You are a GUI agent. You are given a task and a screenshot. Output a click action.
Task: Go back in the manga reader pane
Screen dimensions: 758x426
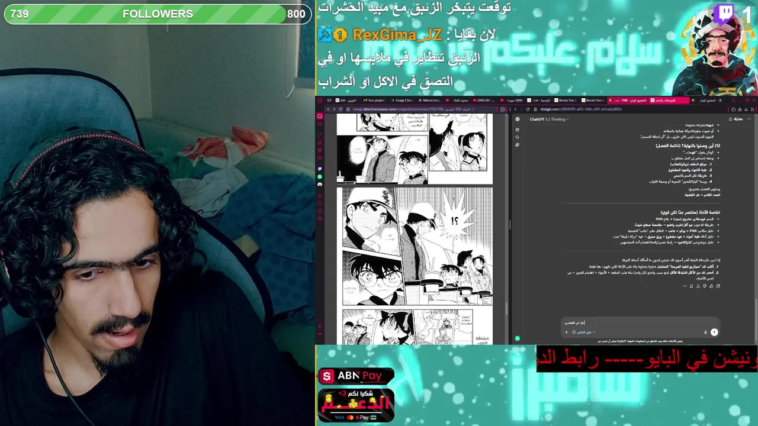point(328,109)
